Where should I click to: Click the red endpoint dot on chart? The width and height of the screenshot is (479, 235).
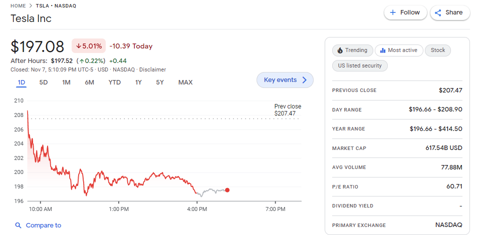(x=227, y=190)
